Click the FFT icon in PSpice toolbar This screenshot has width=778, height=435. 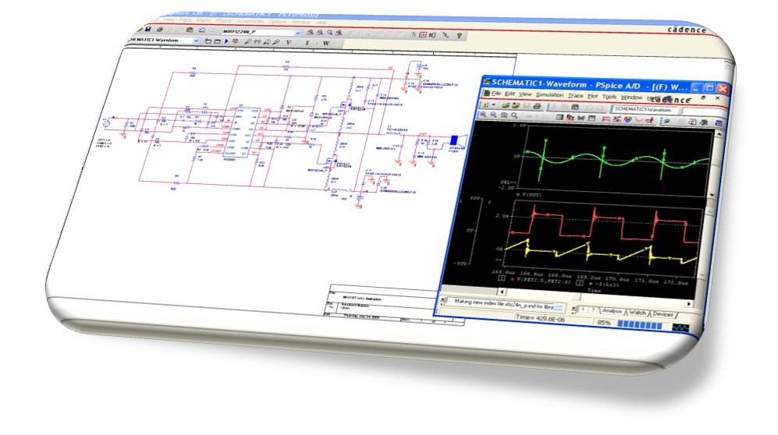[x=570, y=118]
